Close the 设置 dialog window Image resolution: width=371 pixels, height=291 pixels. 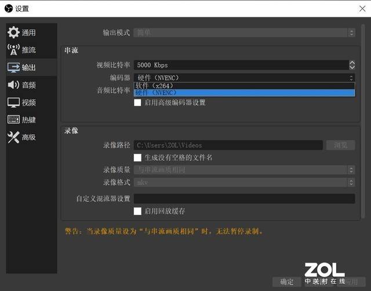point(362,9)
